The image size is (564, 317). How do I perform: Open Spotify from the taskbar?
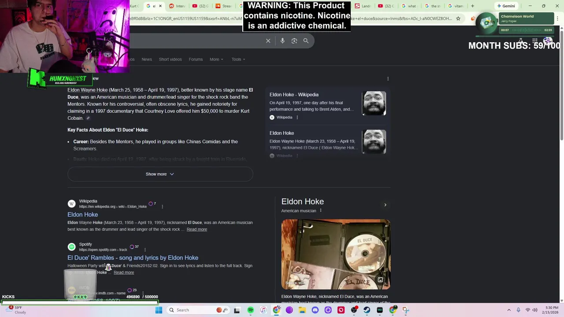click(x=250, y=310)
